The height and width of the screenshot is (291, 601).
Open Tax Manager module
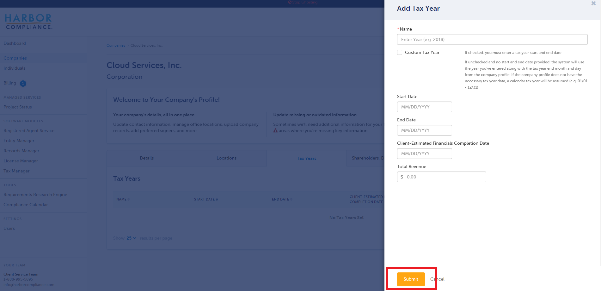16,171
